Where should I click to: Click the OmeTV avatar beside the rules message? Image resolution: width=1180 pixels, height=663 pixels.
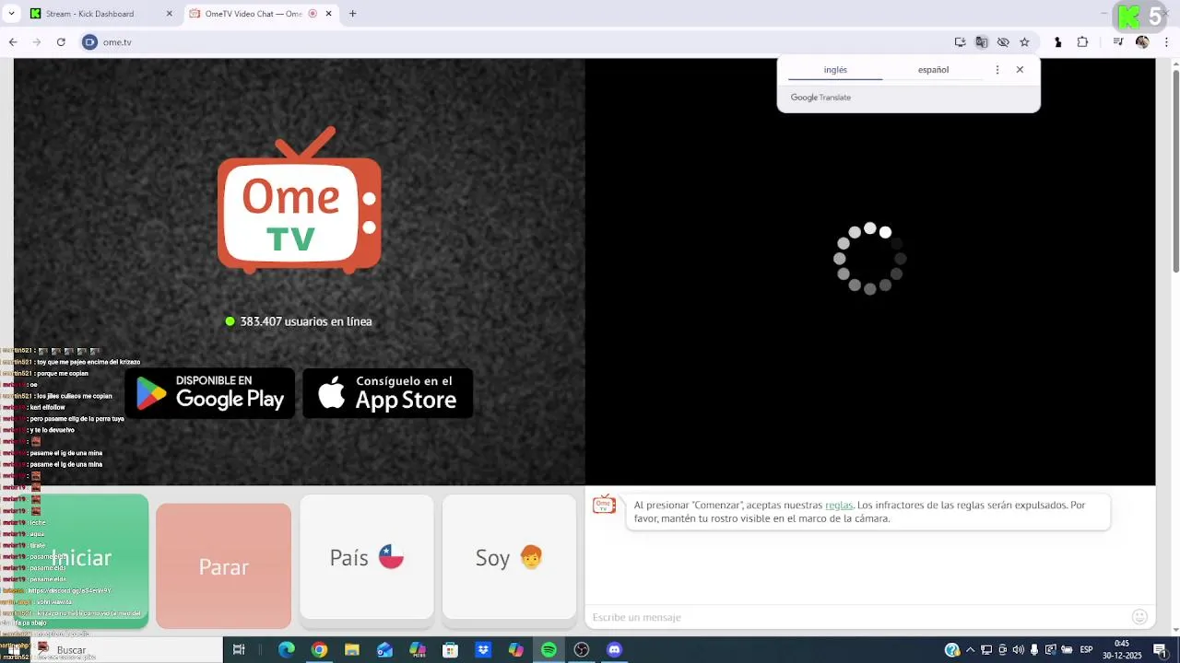(604, 504)
